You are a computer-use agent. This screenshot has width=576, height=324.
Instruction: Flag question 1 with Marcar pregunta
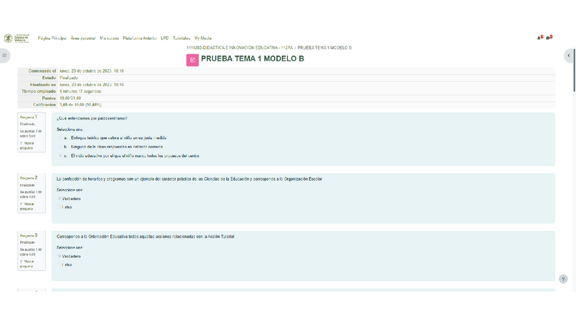[x=26, y=145]
